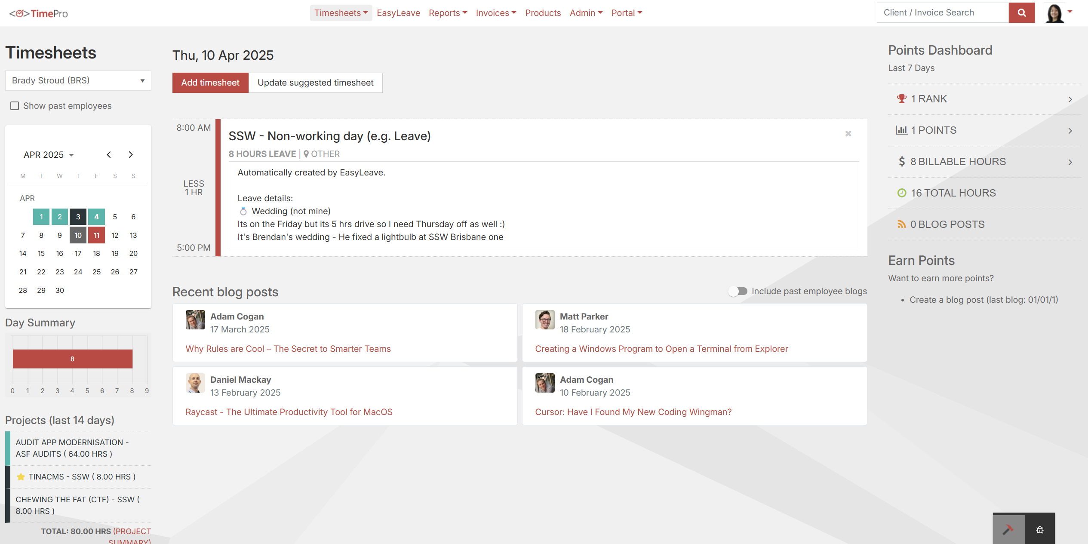
Task: Click the user profile avatar
Action: pyautogui.click(x=1054, y=13)
